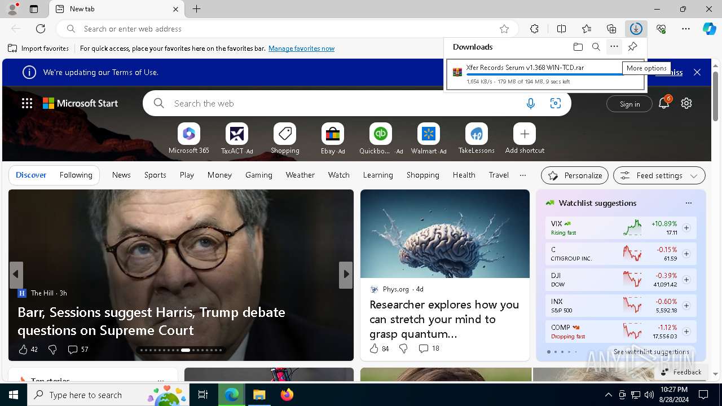The image size is (722, 406).
Task: Select the Discover tab
Action: (x=31, y=175)
